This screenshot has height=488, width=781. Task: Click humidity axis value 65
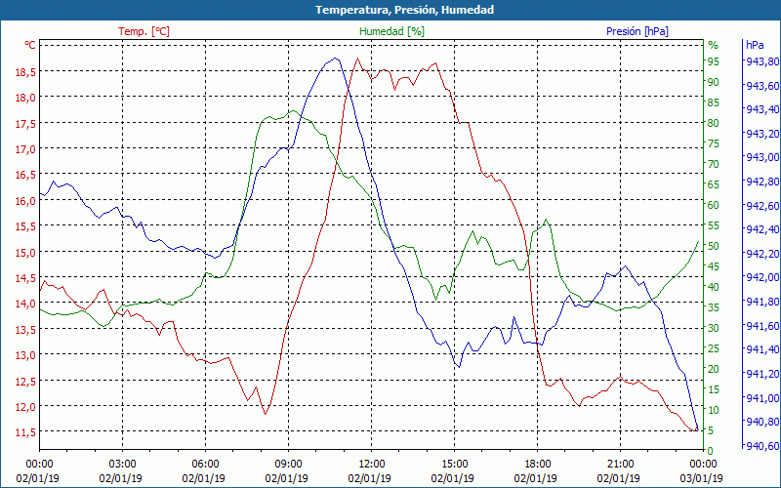pos(714,184)
